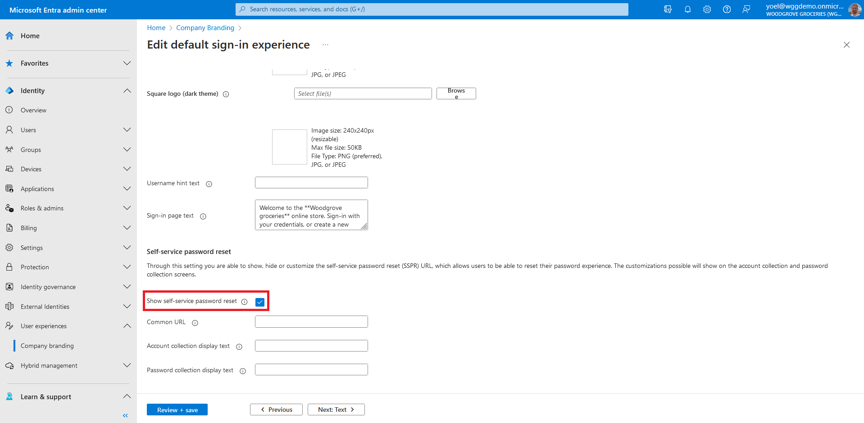Click the Username hint text input field
The width and height of the screenshot is (864, 423).
coord(311,183)
